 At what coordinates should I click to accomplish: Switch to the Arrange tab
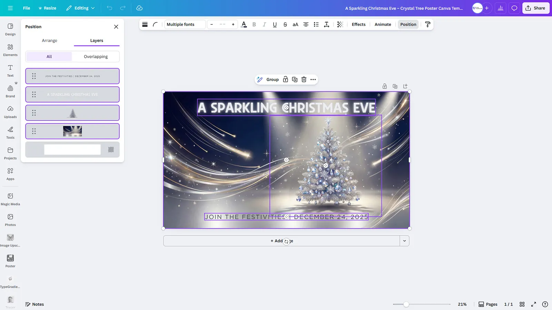click(x=49, y=40)
